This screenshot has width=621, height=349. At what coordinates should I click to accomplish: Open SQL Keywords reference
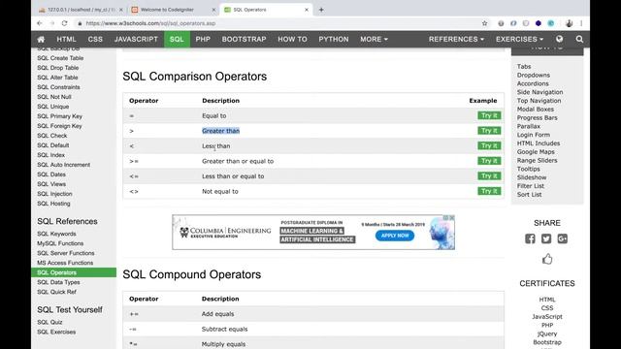coord(56,234)
